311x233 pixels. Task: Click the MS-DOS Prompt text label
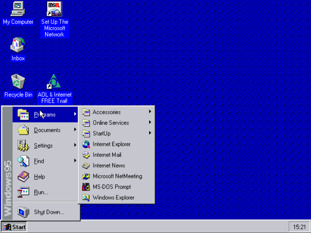pyautogui.click(x=112, y=187)
